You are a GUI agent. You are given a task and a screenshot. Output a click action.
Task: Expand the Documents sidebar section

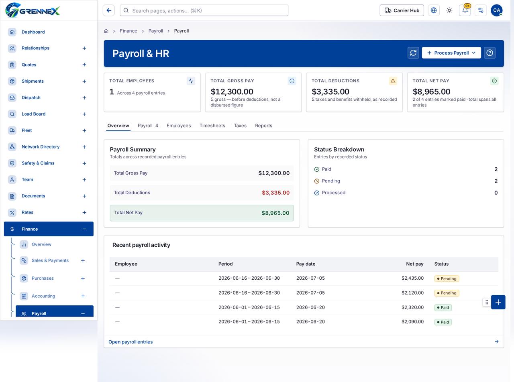click(84, 196)
